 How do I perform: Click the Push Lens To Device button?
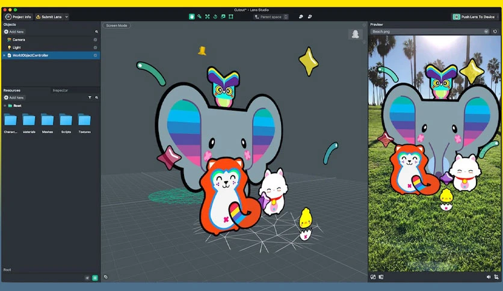click(474, 17)
